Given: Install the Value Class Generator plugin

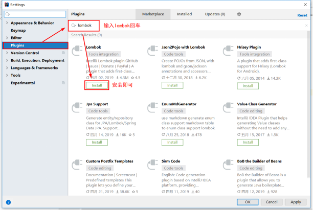Looking at the screenshot, I should [x=248, y=142].
